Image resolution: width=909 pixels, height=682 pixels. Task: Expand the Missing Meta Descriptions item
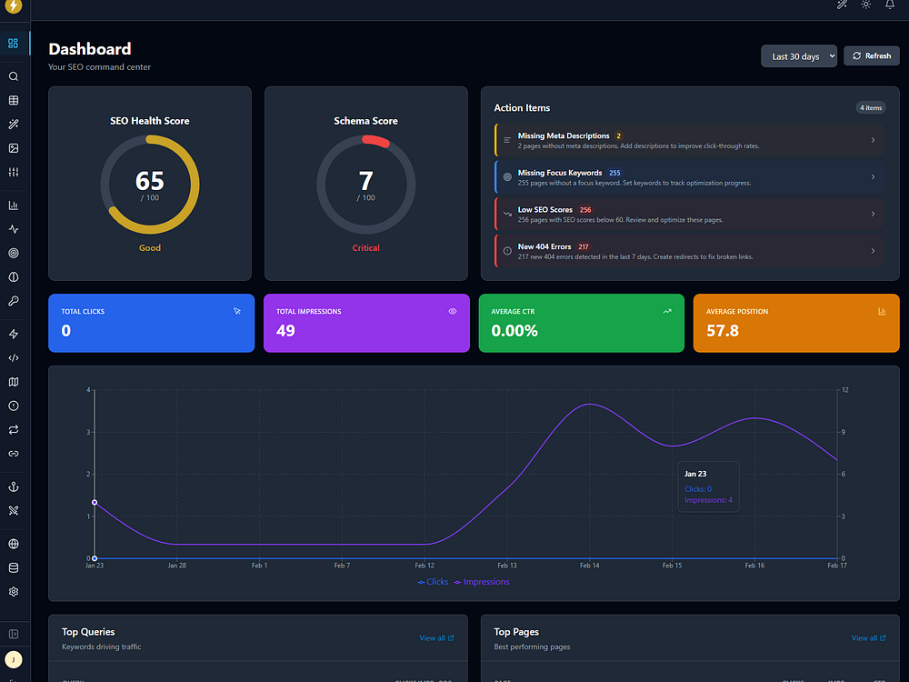(689, 140)
